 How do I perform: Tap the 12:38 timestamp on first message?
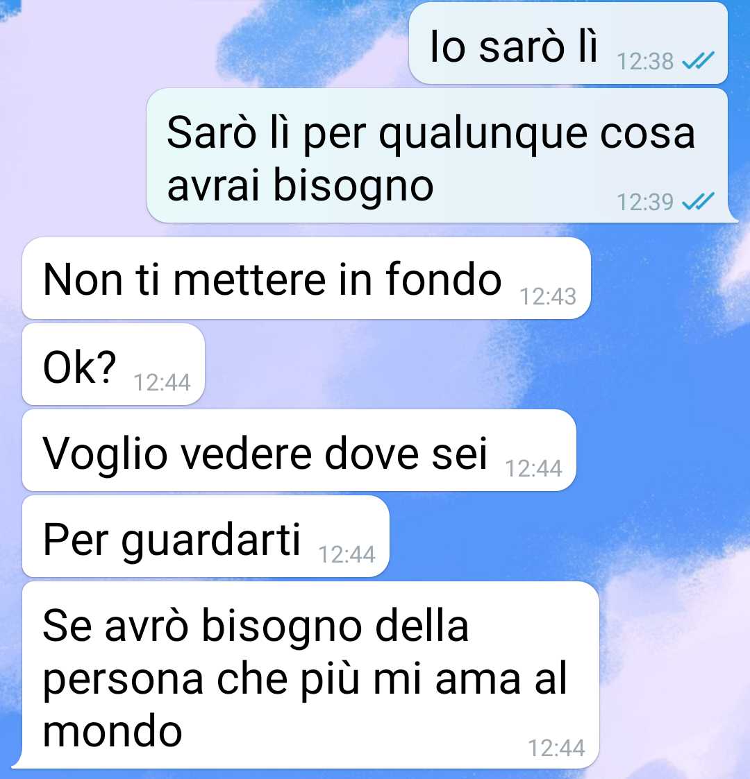click(x=645, y=62)
